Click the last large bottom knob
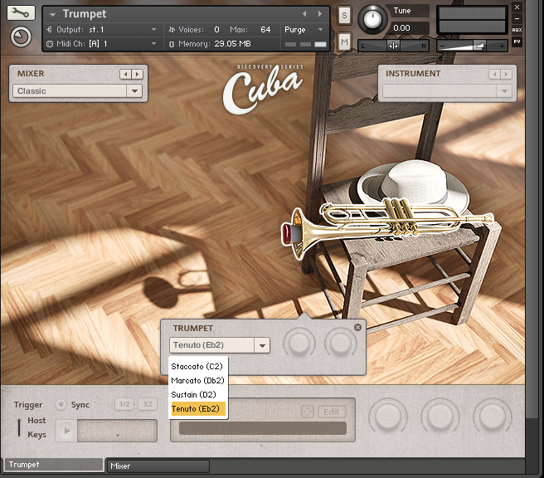Viewport: 544px width, 478px height. tap(492, 416)
